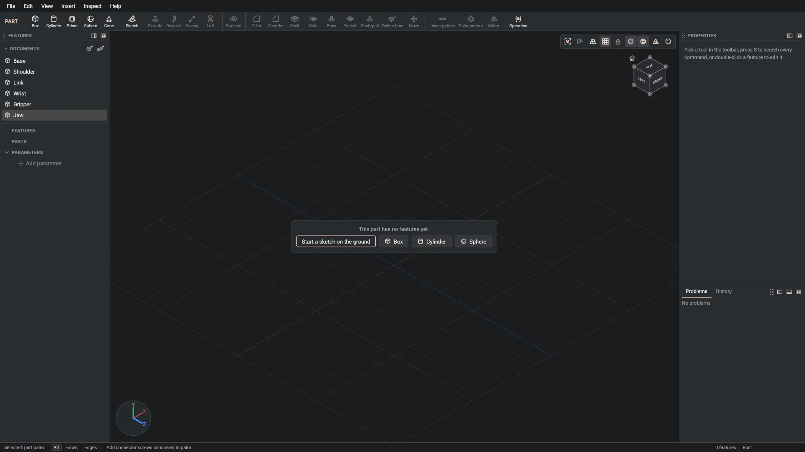The width and height of the screenshot is (805, 452).
Task: Open the Insert menu
Action: 68,6
